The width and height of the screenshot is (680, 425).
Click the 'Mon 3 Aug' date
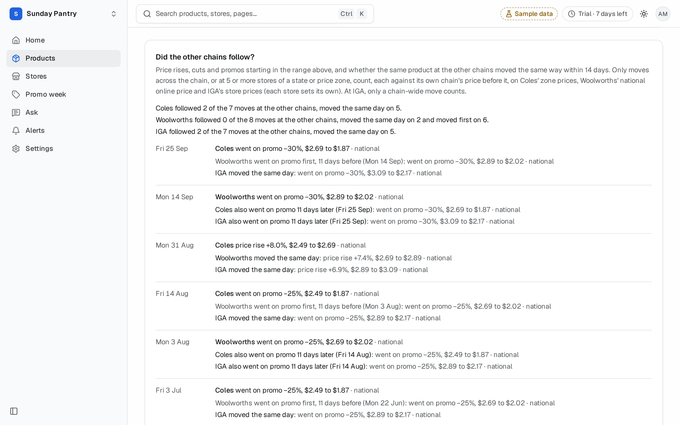point(173,342)
